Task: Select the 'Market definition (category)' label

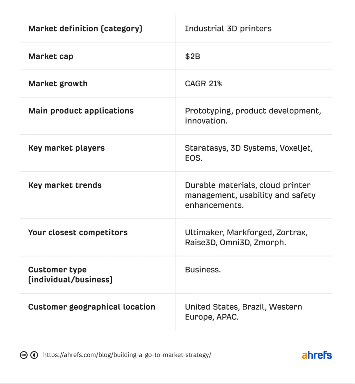Action: point(85,29)
